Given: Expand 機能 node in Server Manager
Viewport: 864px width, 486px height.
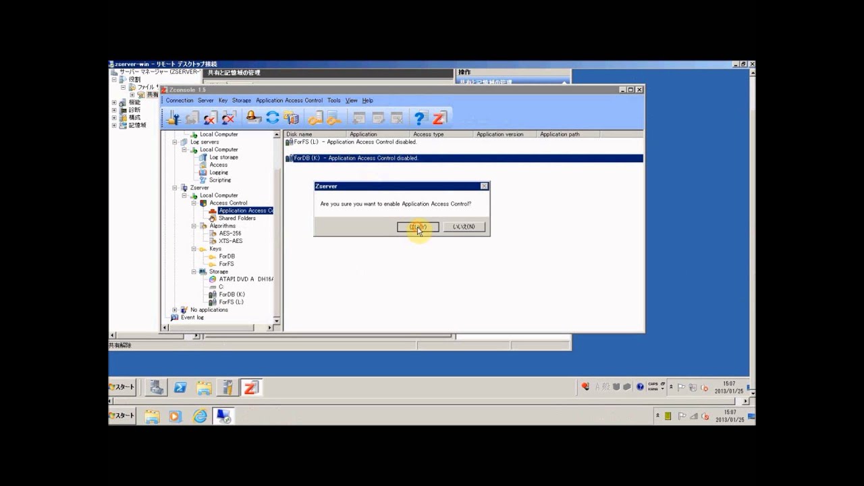Looking at the screenshot, I should pyautogui.click(x=114, y=103).
